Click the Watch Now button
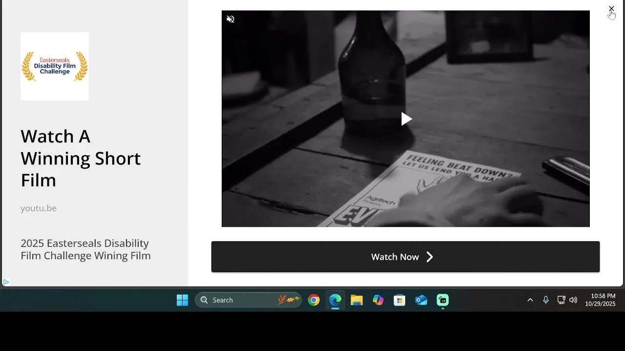Image resolution: width=625 pixels, height=351 pixels. [x=405, y=257]
